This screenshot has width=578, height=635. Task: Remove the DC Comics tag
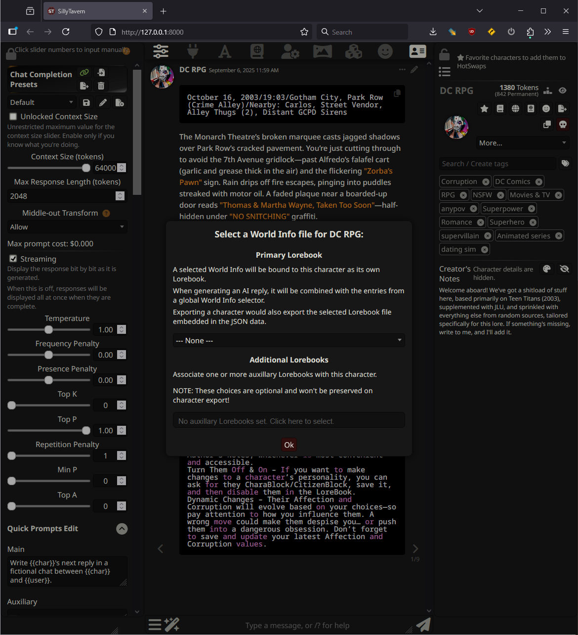pyautogui.click(x=539, y=181)
